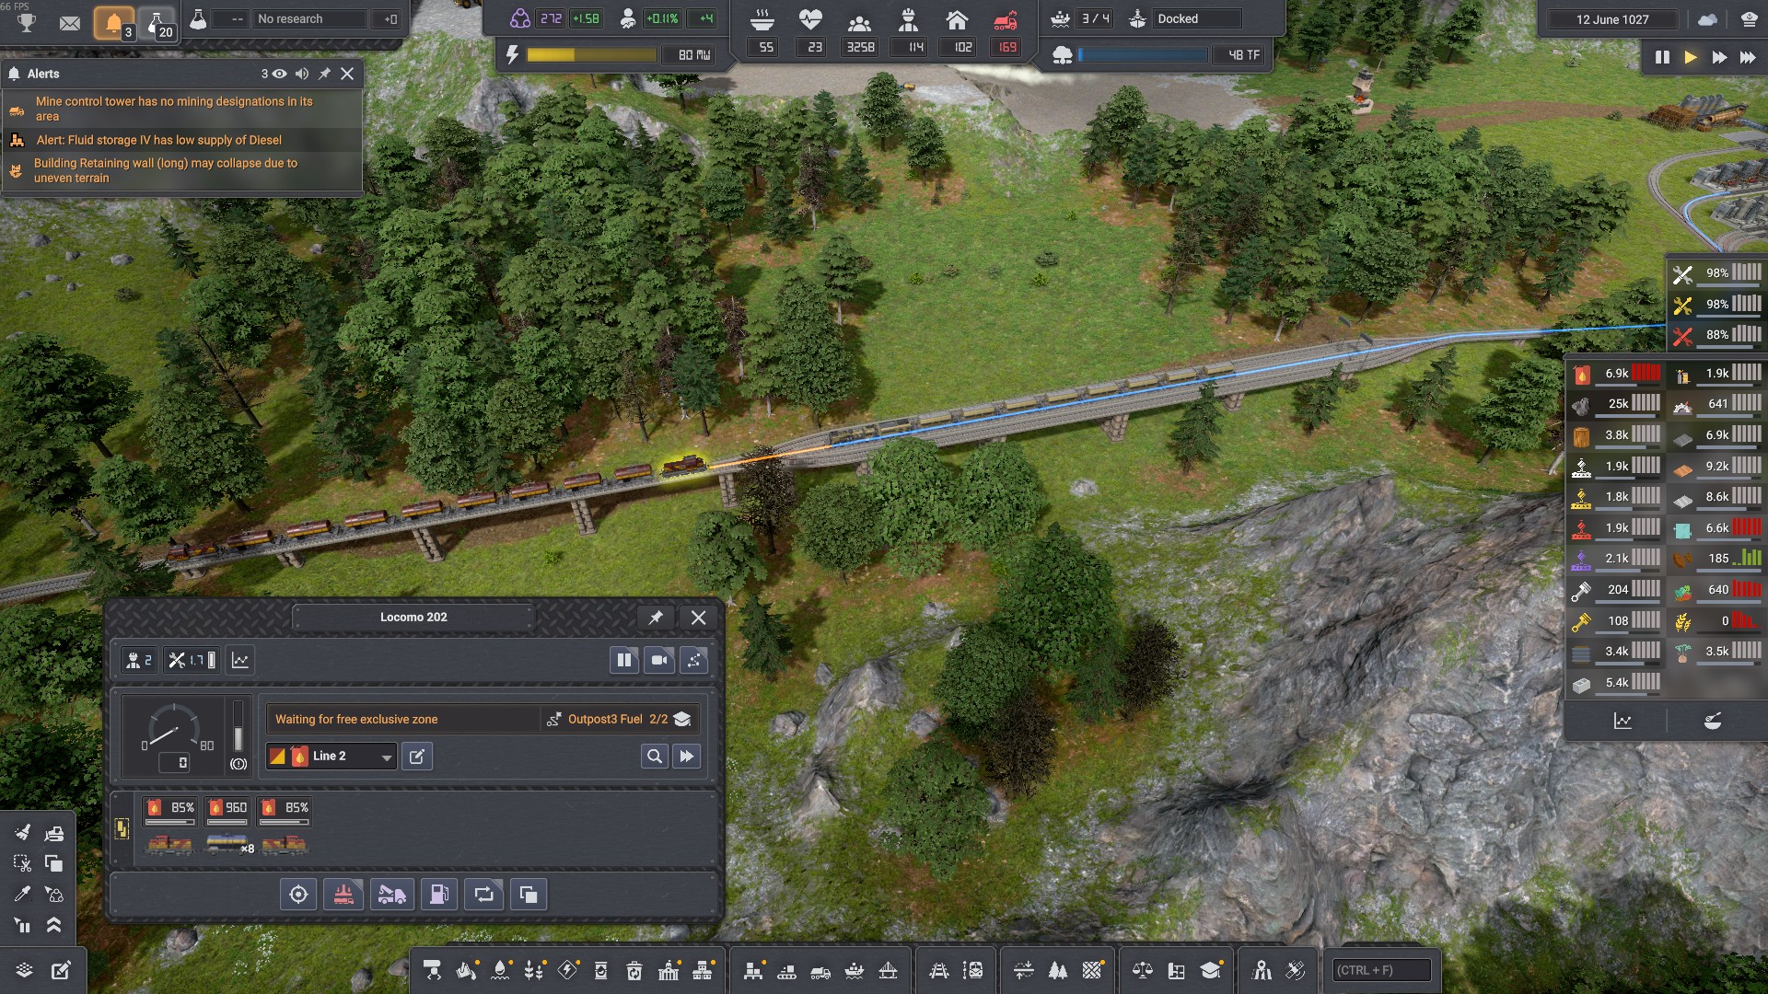This screenshot has height=994, width=1768.
Task: Pause Locomo 202 train toggle
Action: coord(624,660)
